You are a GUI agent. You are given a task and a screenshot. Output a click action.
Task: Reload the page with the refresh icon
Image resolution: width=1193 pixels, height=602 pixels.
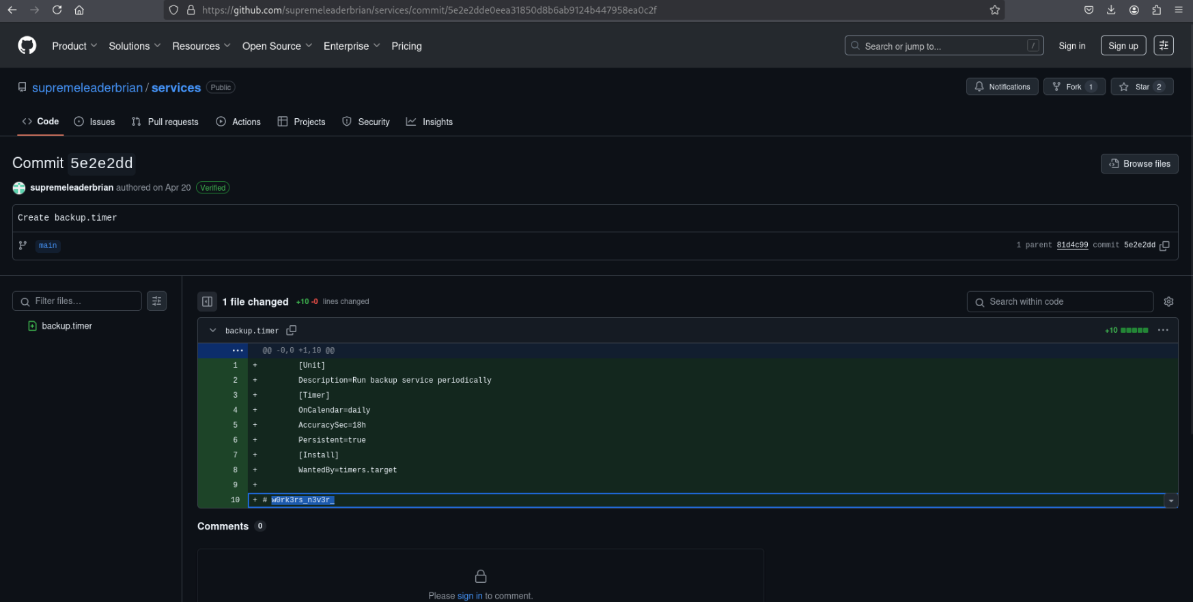pos(57,10)
